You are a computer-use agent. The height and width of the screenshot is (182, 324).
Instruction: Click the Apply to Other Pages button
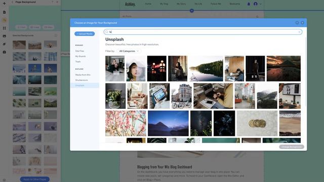(x=35, y=179)
